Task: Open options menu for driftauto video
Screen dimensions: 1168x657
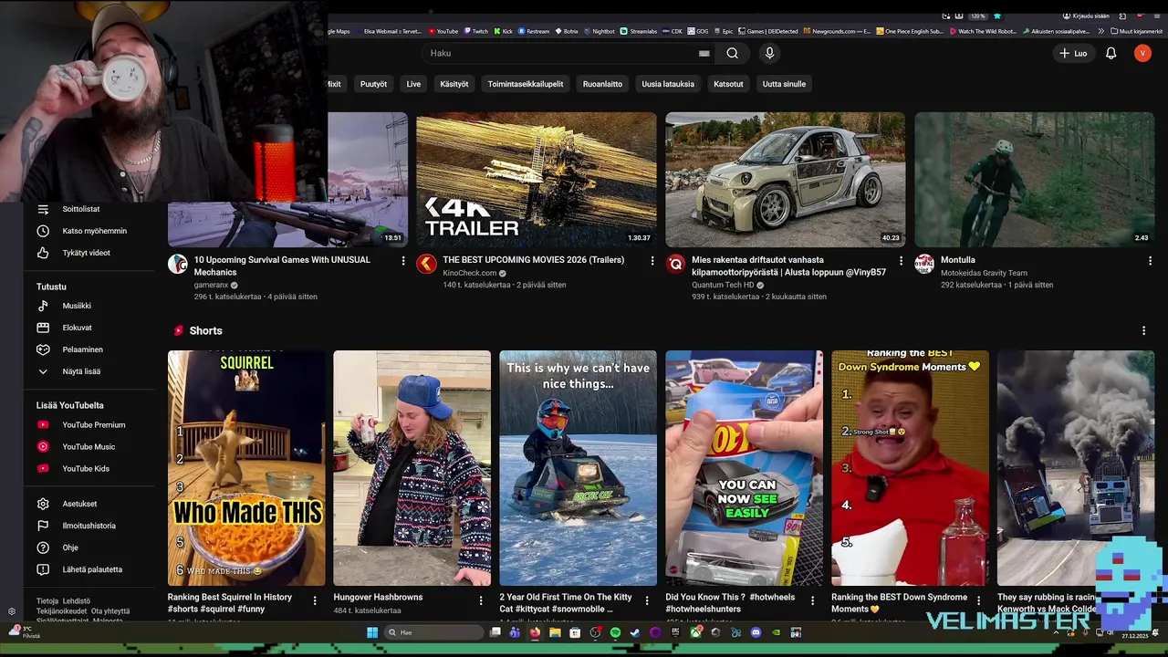Action: [x=901, y=261]
